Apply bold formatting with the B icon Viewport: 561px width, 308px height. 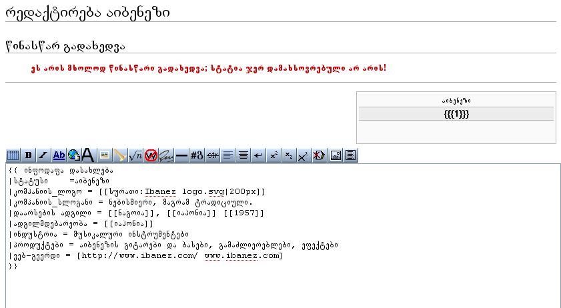point(28,155)
